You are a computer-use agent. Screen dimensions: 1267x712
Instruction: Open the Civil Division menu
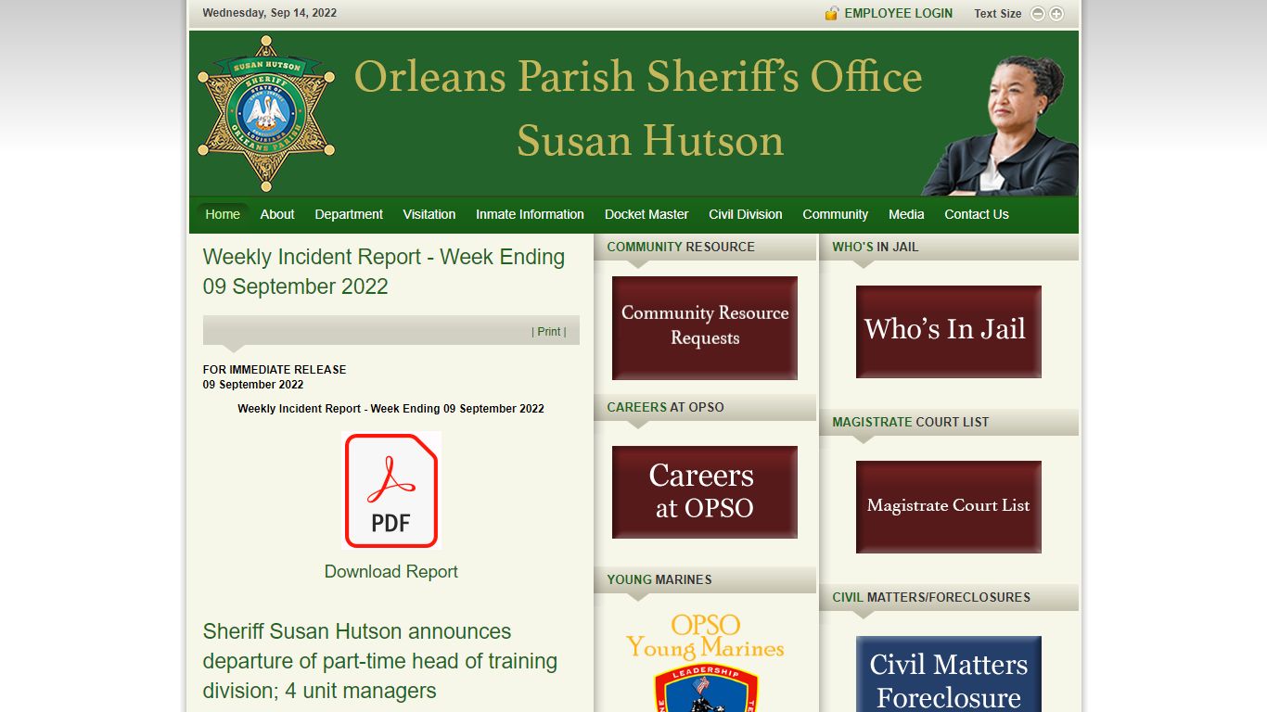(x=746, y=214)
